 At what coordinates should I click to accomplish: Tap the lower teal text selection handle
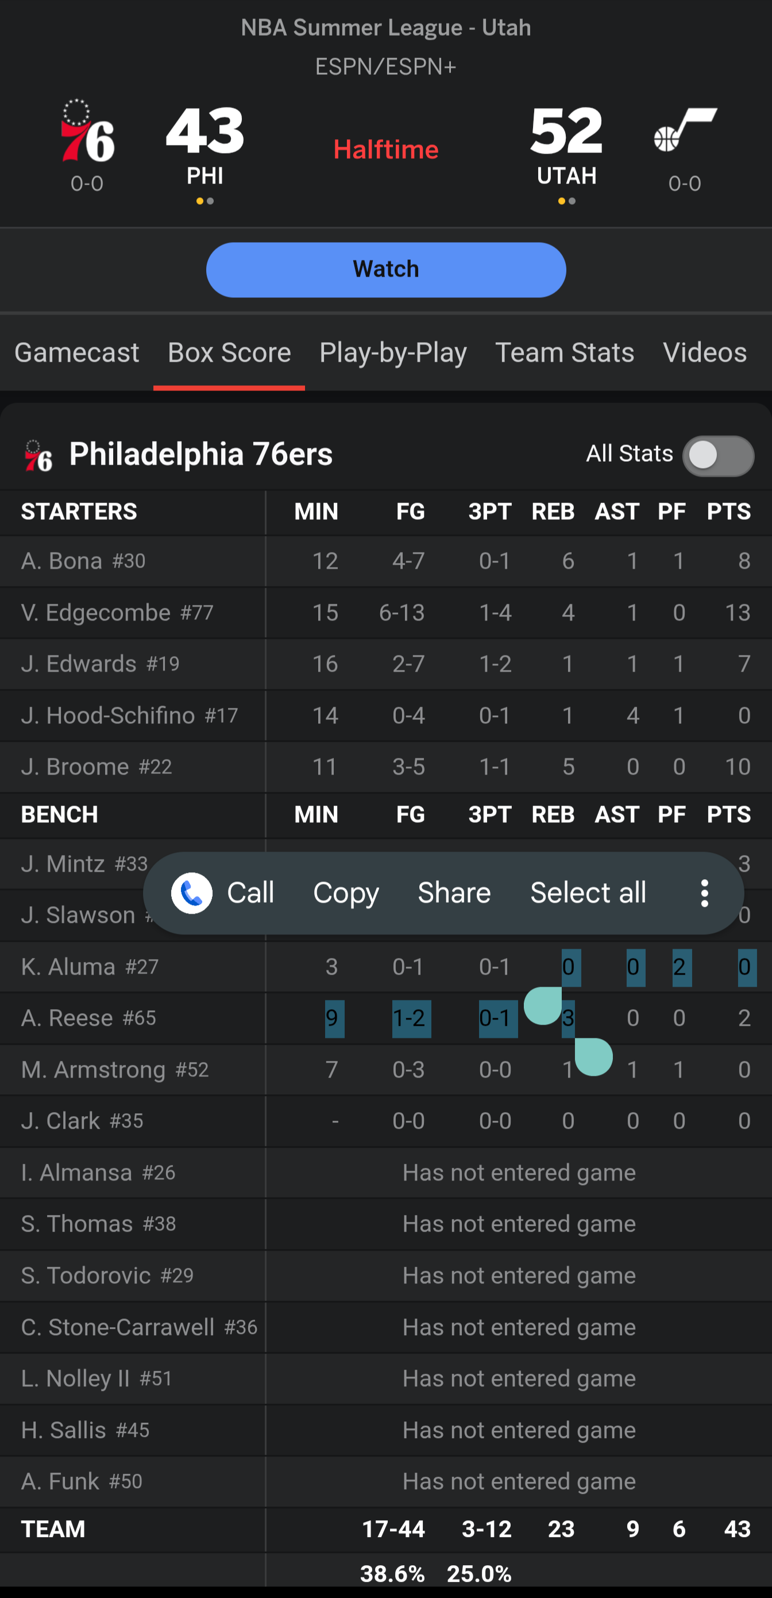point(593,1056)
